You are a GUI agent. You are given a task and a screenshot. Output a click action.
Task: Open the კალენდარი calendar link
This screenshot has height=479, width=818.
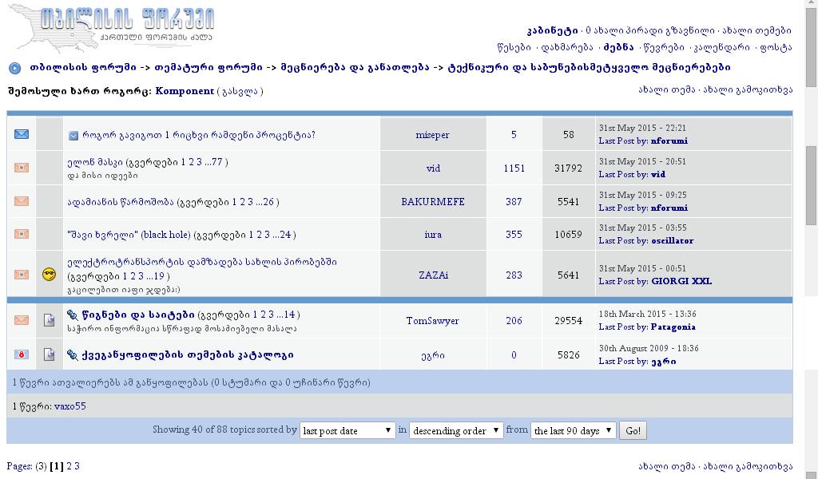coord(722,47)
